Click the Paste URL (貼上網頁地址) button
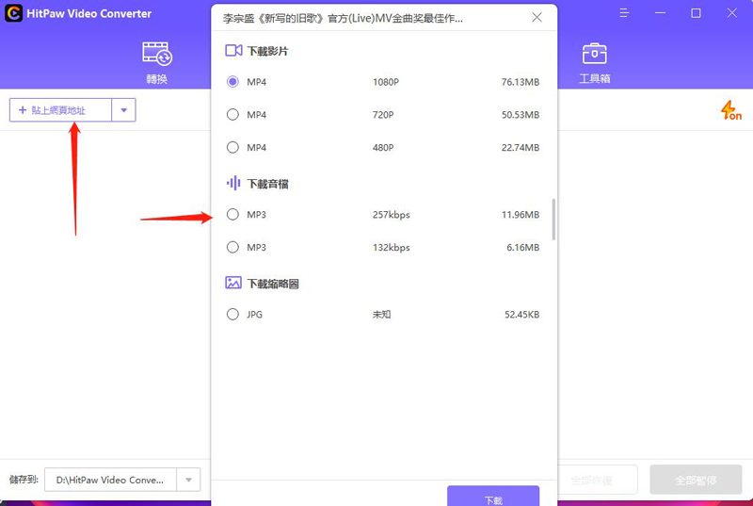The height and width of the screenshot is (506, 753). coord(60,110)
